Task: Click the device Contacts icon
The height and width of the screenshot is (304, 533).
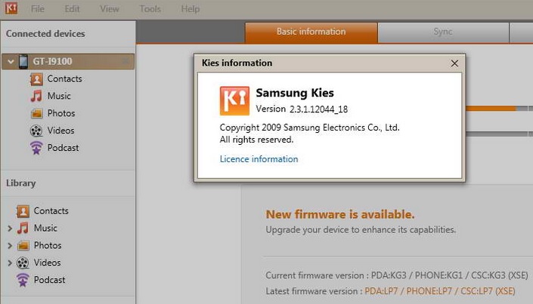Action: click(36, 79)
